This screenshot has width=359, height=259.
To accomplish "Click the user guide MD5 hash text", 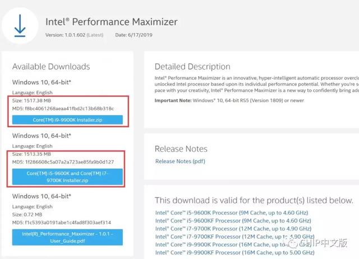I will 62,223.
